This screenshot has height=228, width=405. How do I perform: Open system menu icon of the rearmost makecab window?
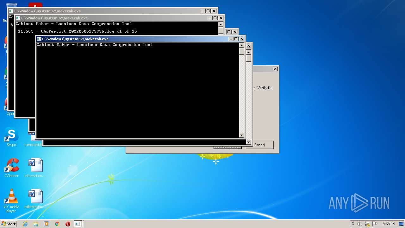tap(11, 11)
